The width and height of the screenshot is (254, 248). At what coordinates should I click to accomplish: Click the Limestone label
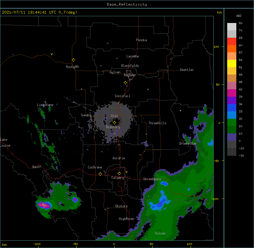[x=45, y=105]
